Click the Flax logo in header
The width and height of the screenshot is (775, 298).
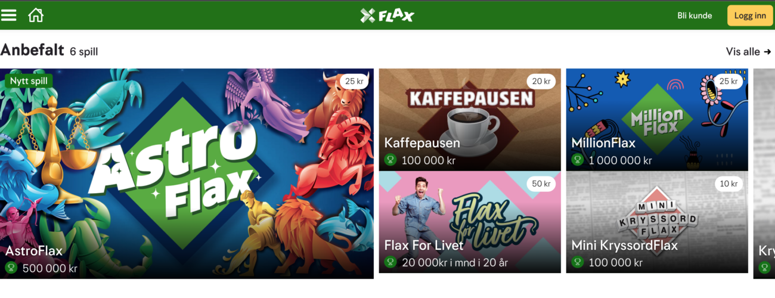pyautogui.click(x=387, y=15)
